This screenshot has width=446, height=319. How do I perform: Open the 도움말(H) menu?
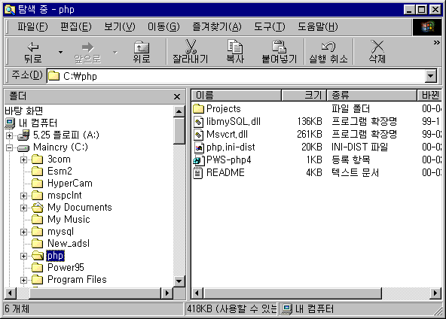[318, 27]
